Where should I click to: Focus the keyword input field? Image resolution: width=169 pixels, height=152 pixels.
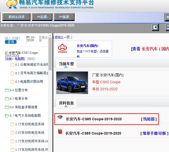[12, 38]
